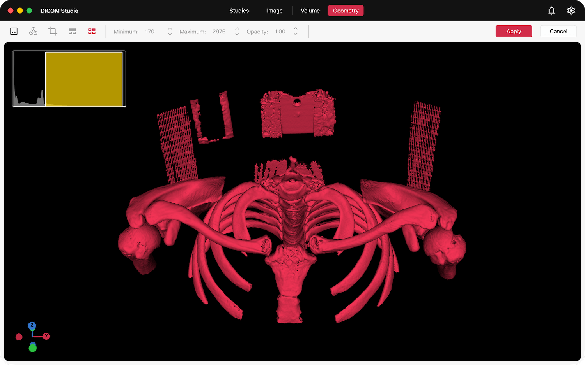Click the Maximum value field showing 2976
Image resolution: width=585 pixels, height=365 pixels.
[219, 32]
